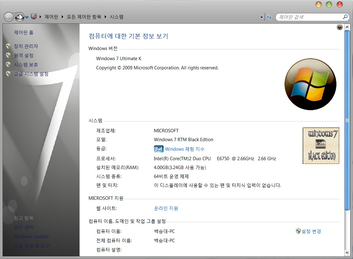Click the Windows 7 Black Edition logo image
Image resolution: width=353 pixels, height=259 pixels.
click(321, 146)
